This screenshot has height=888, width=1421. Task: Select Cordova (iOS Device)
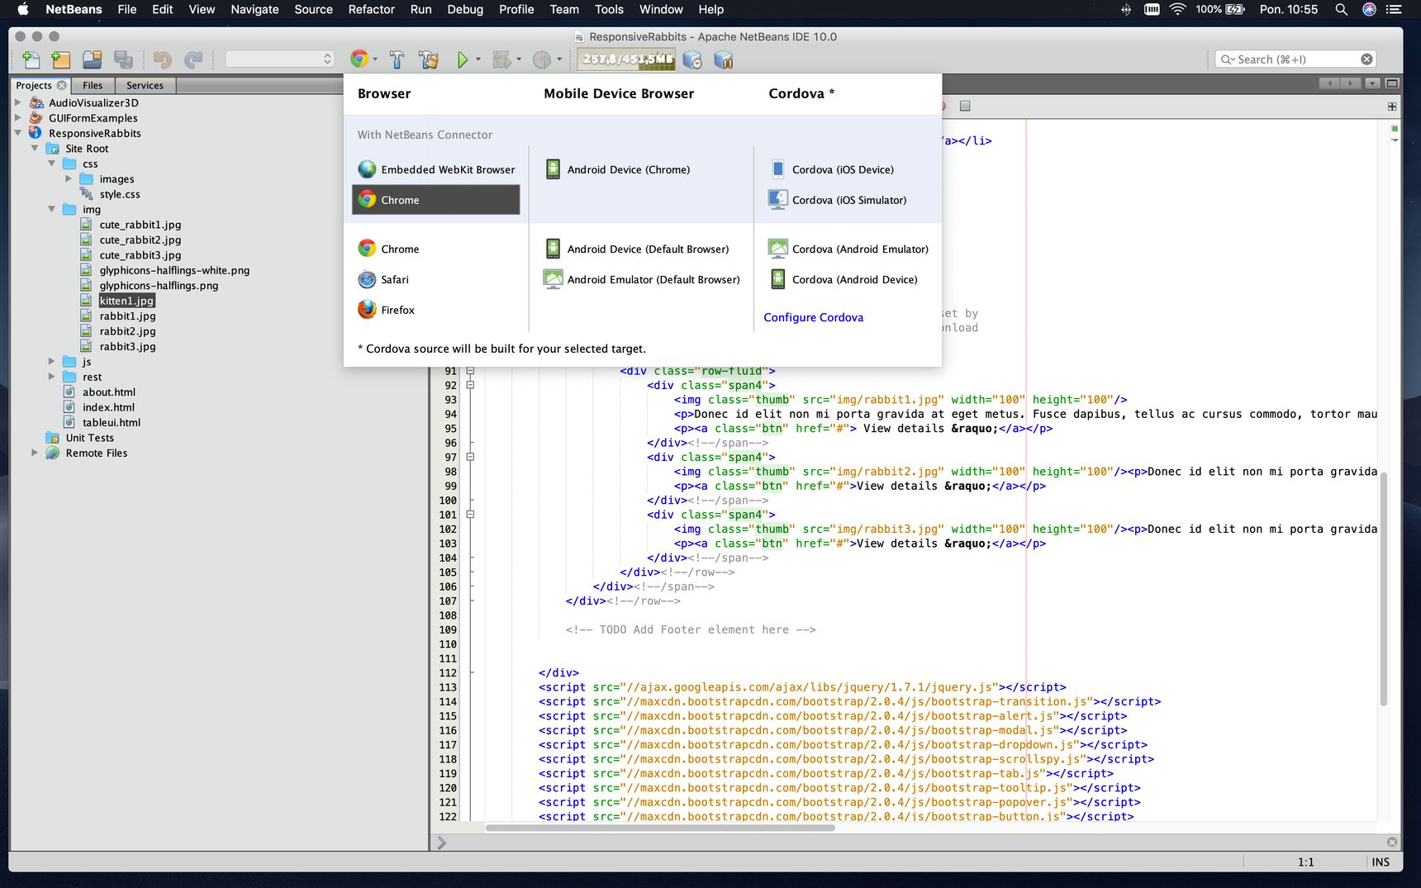831,169
